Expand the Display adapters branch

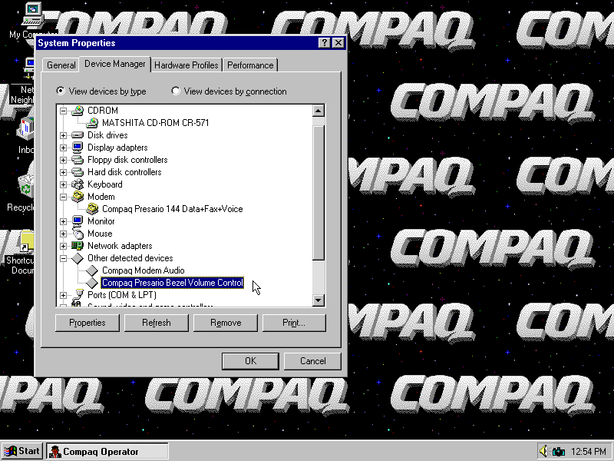63,148
